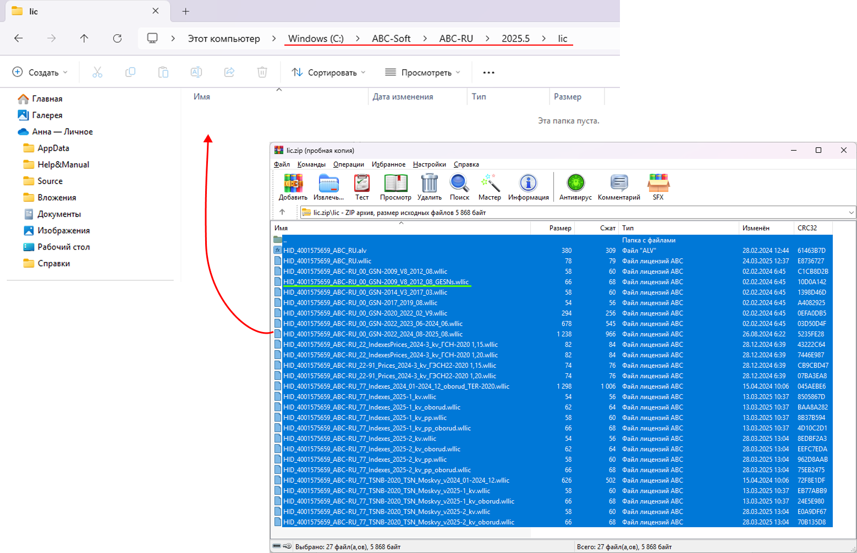Open Документы in Explorer sidebar
Image resolution: width=857 pixels, height=553 pixels.
point(52,214)
